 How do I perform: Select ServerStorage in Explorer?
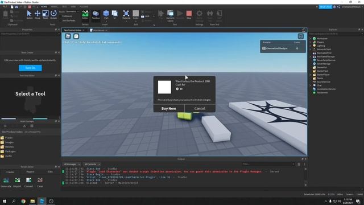[x=324, y=64]
